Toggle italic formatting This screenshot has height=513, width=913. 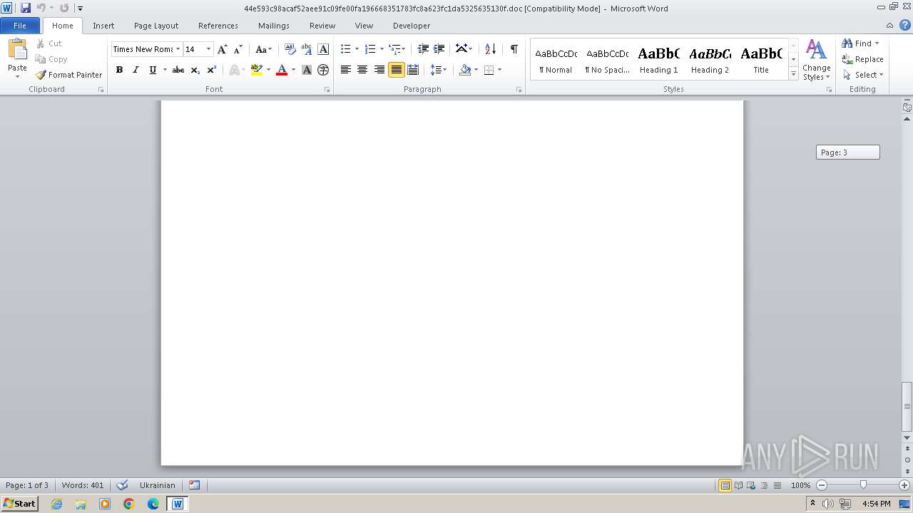coord(136,70)
